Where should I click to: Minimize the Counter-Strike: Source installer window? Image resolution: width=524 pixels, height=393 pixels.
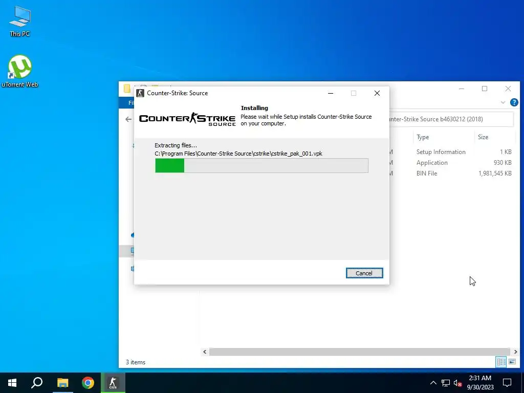click(331, 93)
